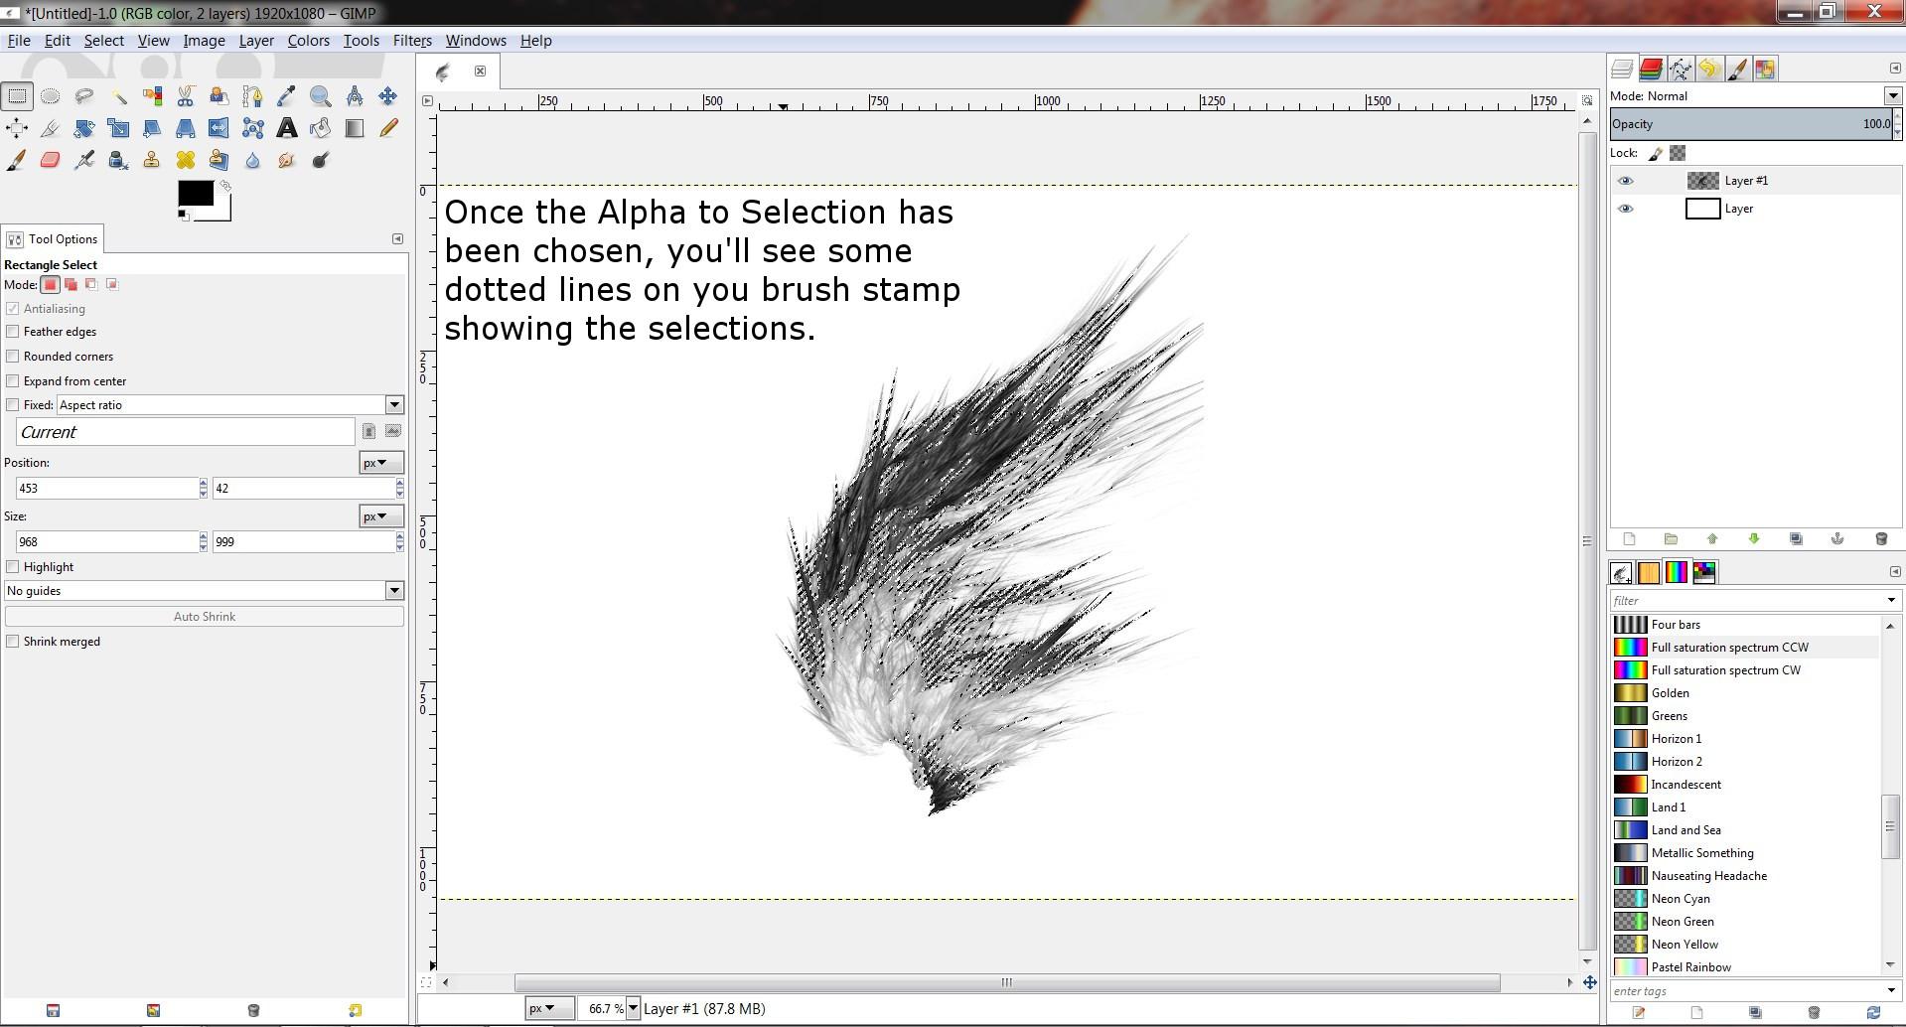1906x1027 pixels.
Task: Enable the Highlight option
Action: point(13,567)
